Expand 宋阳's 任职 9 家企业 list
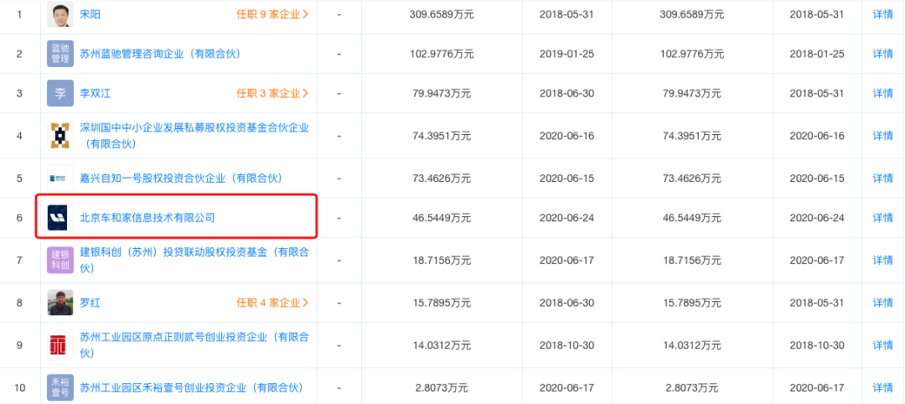The image size is (905, 404). coord(273,14)
